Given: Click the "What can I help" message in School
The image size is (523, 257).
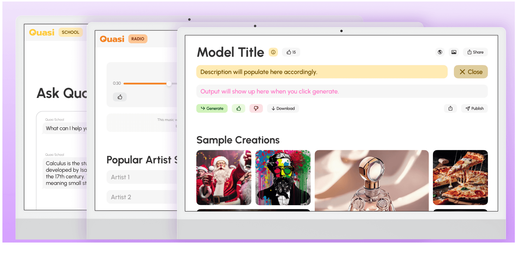Looking at the screenshot, I should pos(65,128).
